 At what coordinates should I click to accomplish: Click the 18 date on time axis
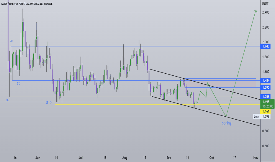105,158
